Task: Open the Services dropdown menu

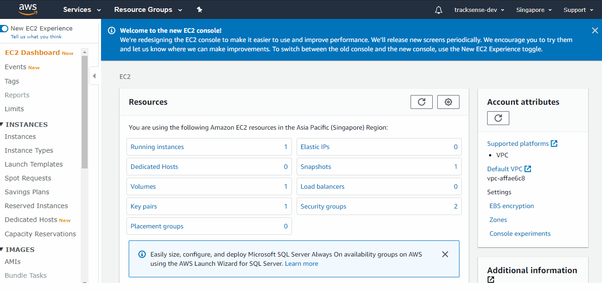Action: click(82, 10)
